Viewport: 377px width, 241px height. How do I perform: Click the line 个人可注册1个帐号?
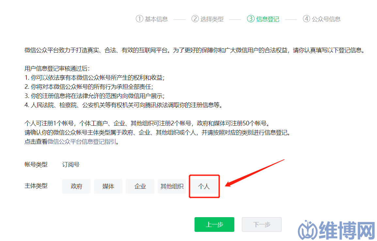click(x=148, y=123)
